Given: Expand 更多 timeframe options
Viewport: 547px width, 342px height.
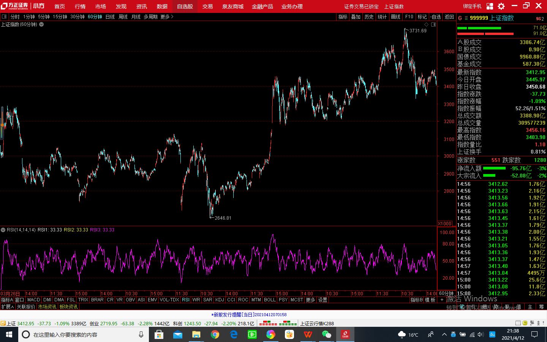Looking at the screenshot, I should (167, 17).
